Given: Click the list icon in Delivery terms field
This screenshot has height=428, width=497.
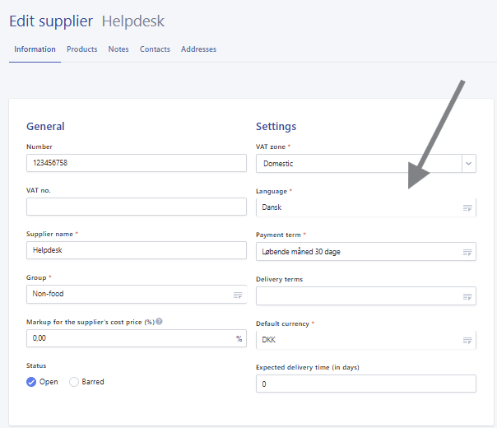Looking at the screenshot, I should coord(467,297).
